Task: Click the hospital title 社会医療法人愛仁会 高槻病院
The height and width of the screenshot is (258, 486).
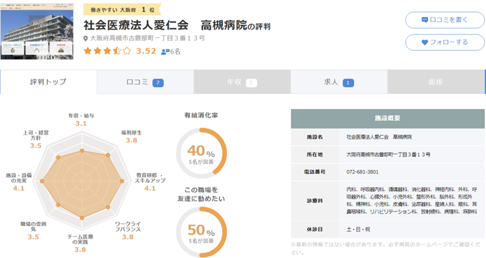Action: tap(165, 25)
